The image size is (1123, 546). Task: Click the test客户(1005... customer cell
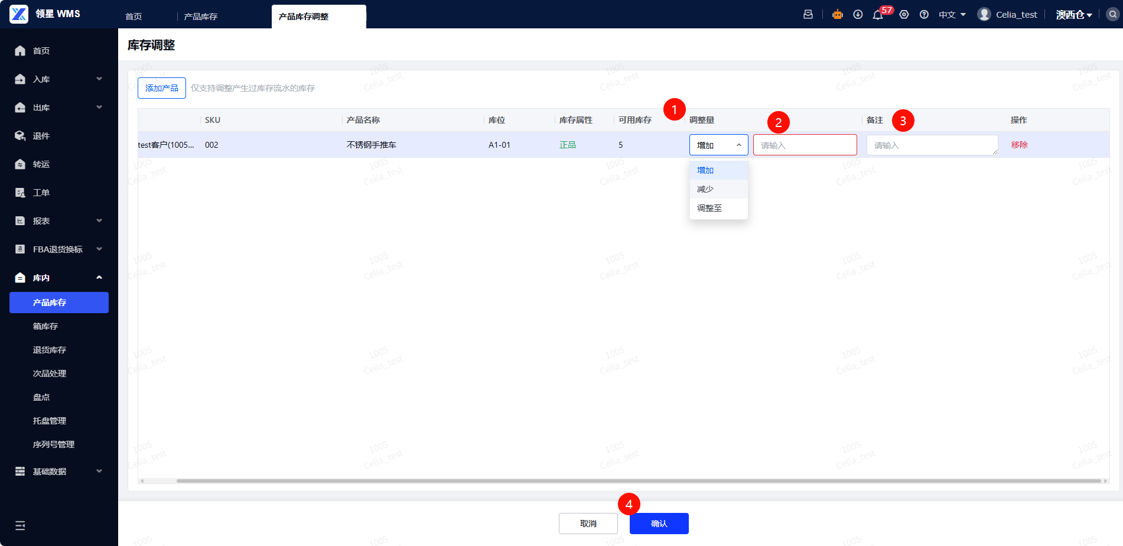pos(166,145)
